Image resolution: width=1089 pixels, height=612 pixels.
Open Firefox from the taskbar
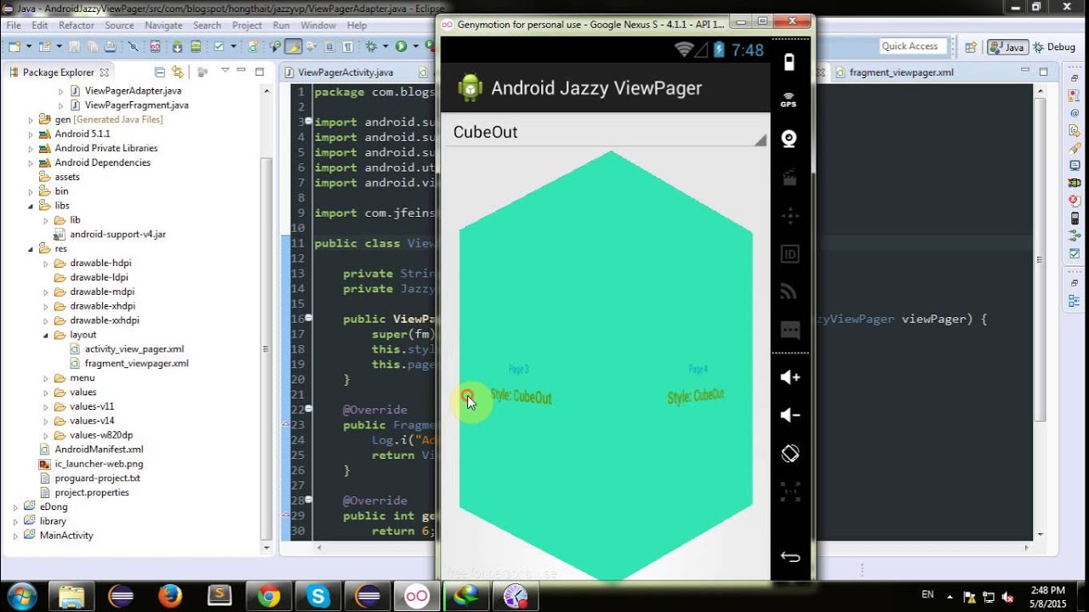click(x=170, y=596)
